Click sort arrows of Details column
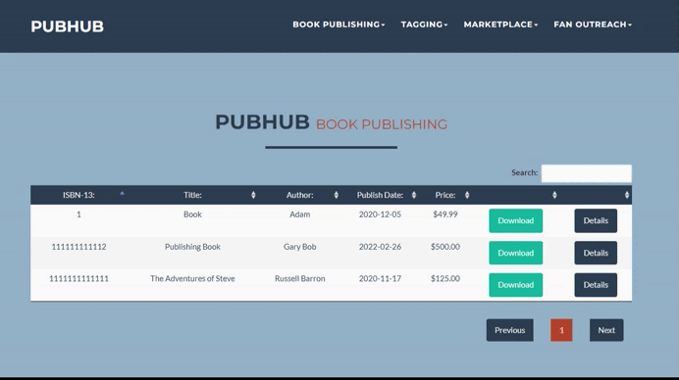 click(627, 195)
